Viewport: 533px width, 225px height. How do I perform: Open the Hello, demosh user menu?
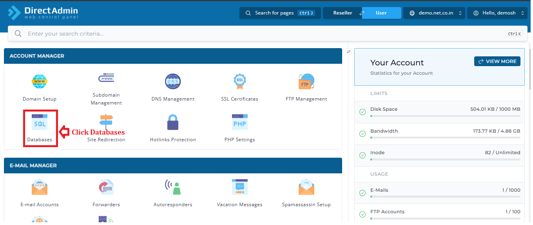(497, 13)
